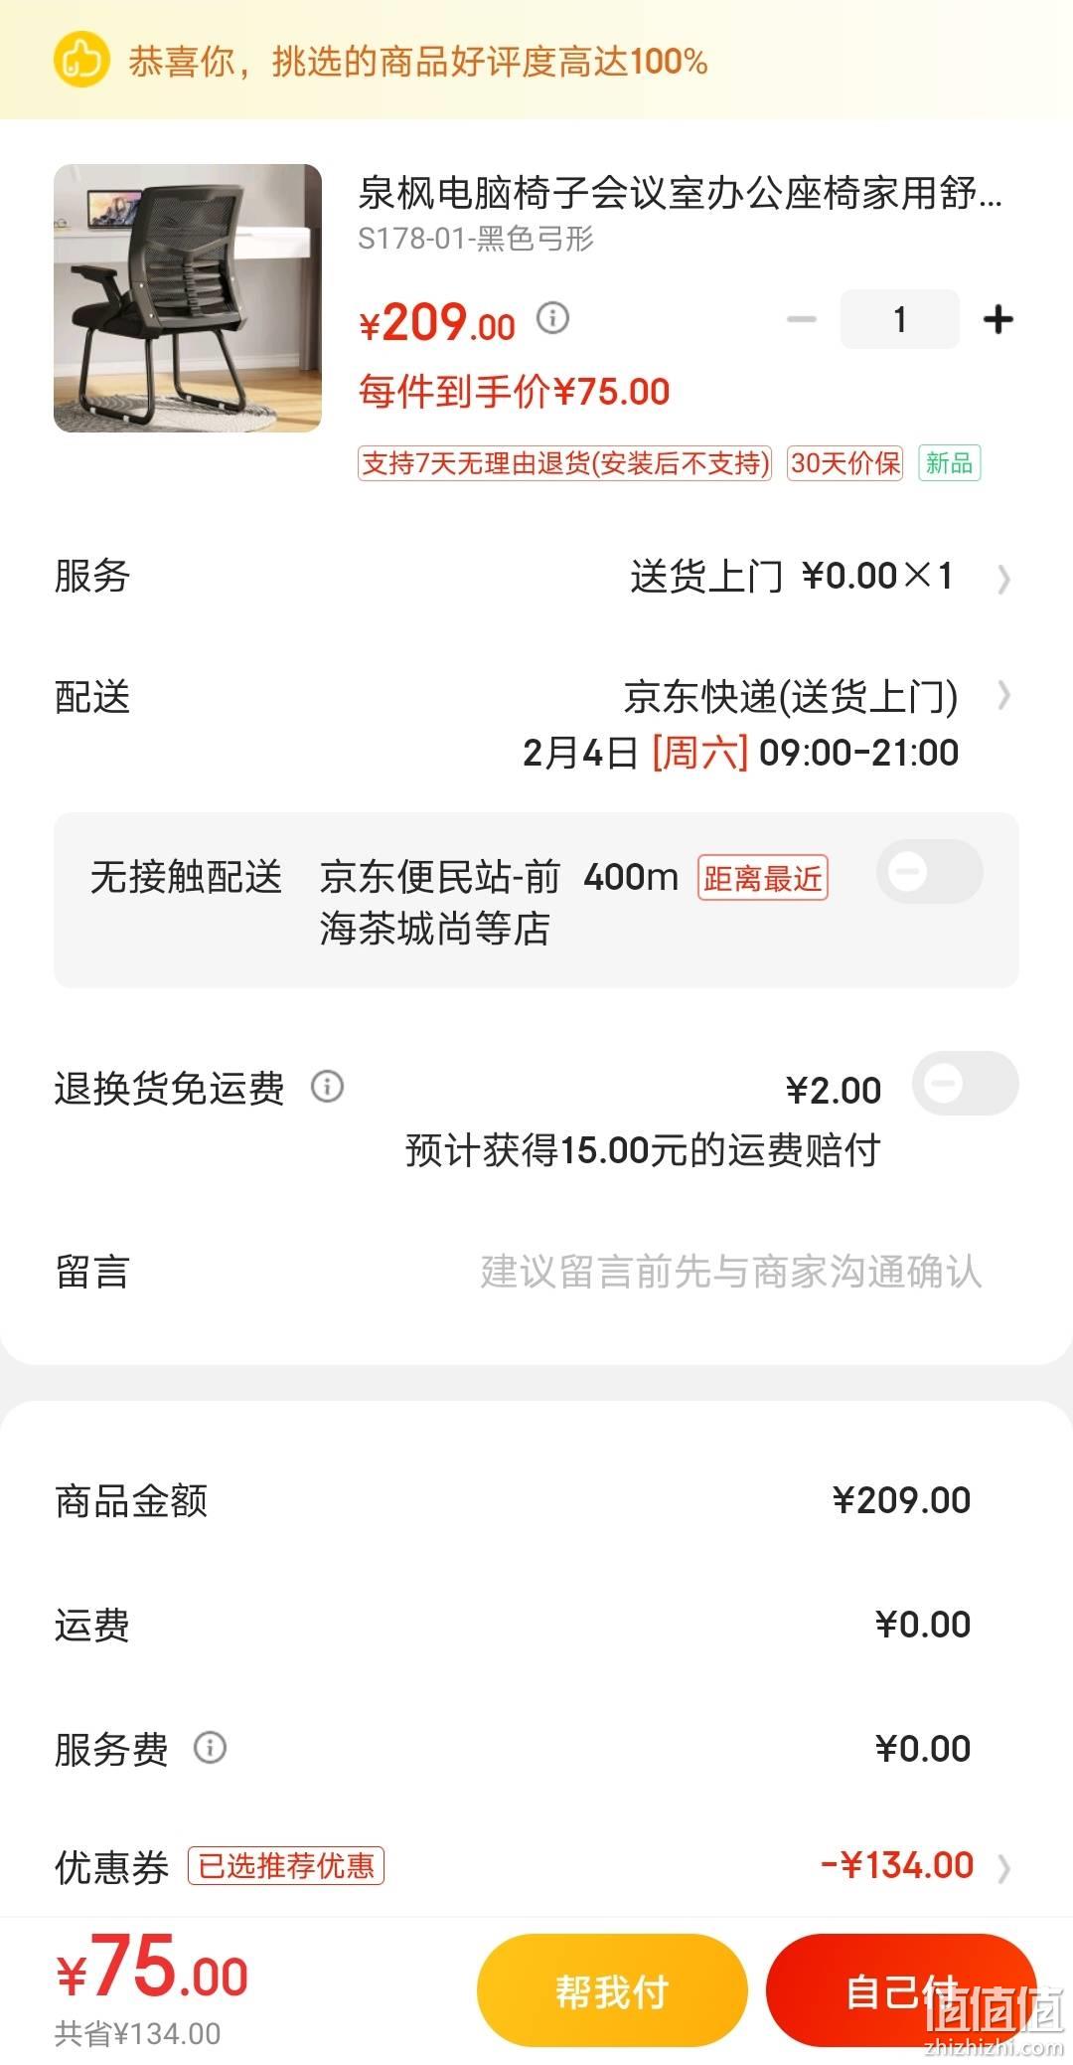Tap the 30天价保 tag
The image size is (1073, 2065).
click(x=845, y=463)
